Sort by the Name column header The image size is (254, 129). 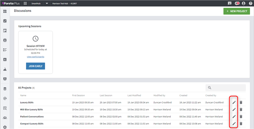pos(23,96)
